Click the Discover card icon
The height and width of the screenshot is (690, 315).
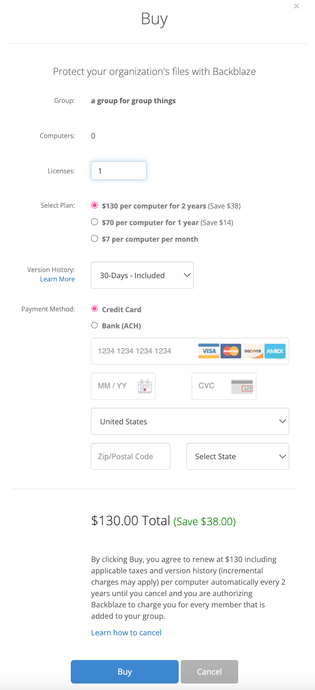(x=253, y=351)
